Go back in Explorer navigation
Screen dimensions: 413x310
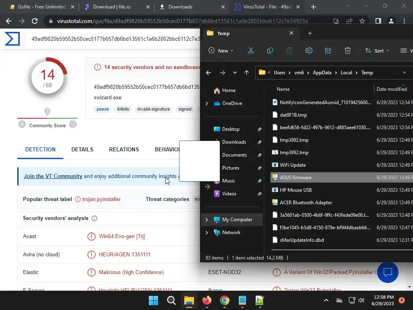209,73
